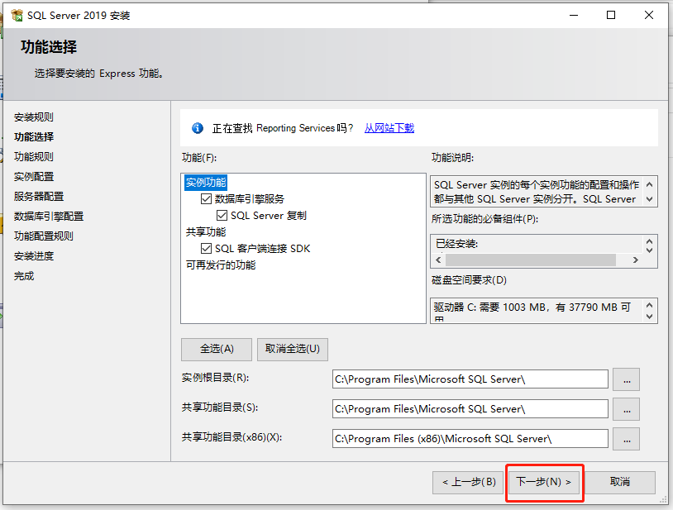Click 共享功能目录(S) path field

(x=470, y=409)
